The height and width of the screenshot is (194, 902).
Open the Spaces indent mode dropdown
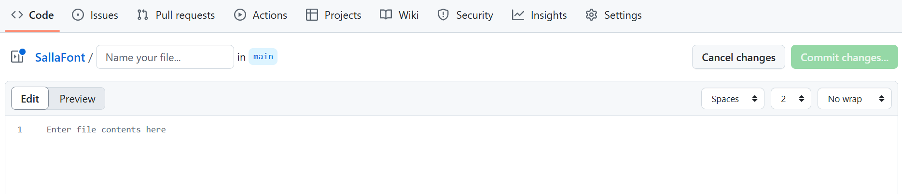pos(733,99)
